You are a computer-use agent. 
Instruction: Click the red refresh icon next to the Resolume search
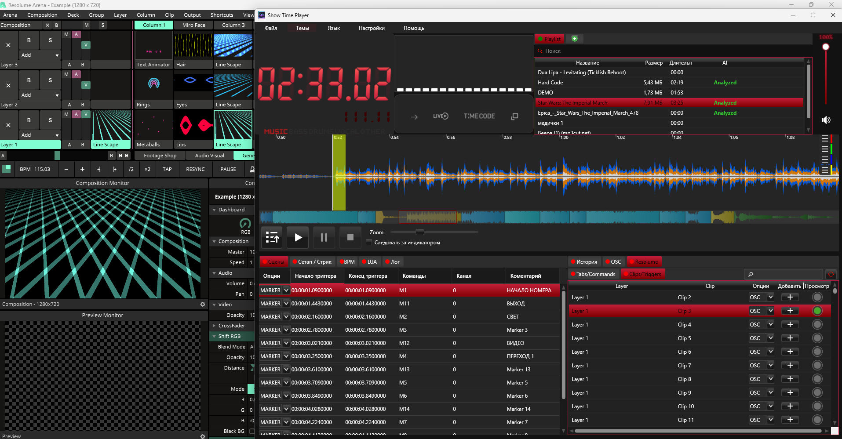point(831,274)
